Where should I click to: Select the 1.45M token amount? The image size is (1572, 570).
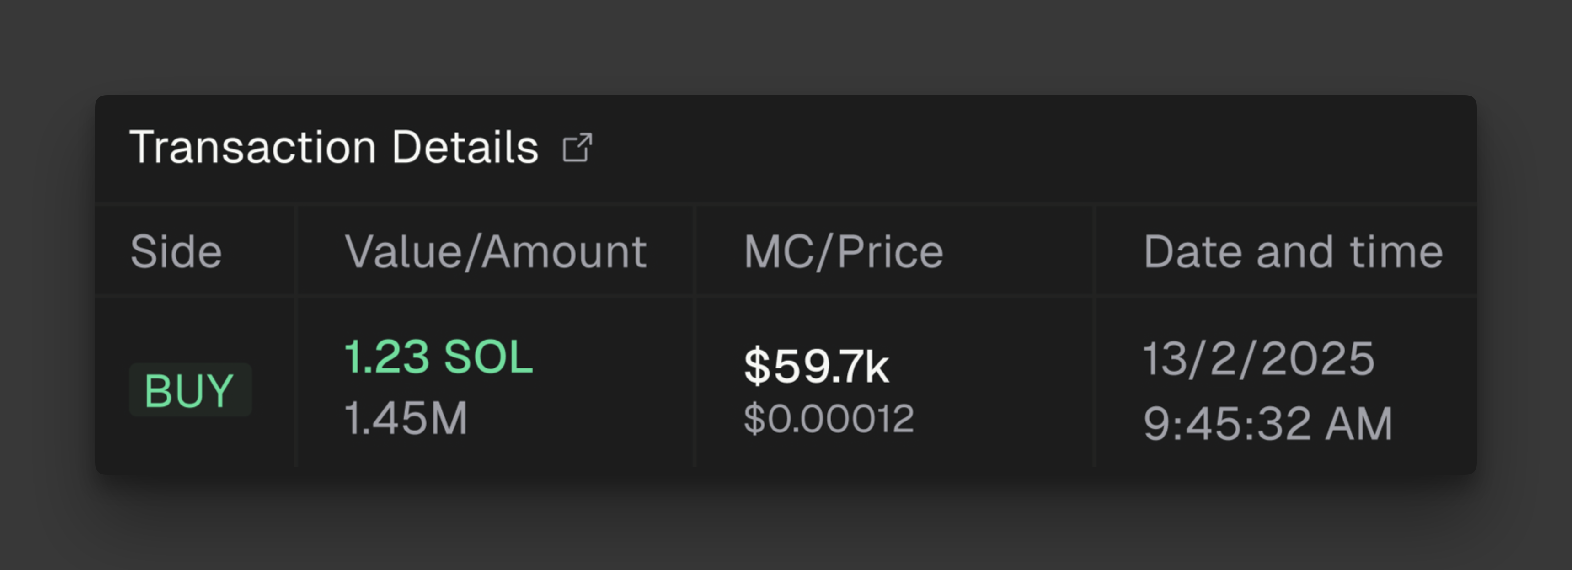click(x=406, y=419)
